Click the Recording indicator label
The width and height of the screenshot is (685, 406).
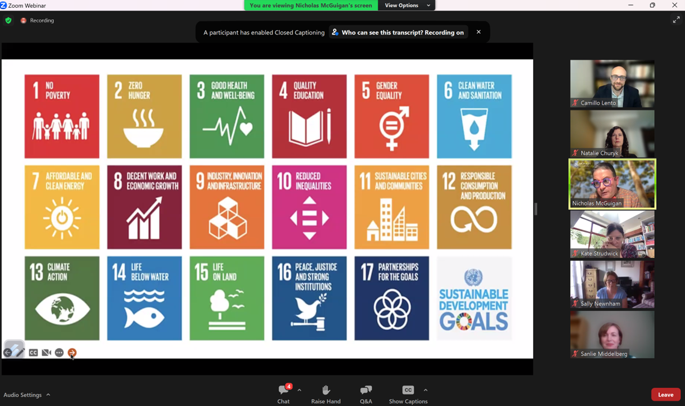42,20
